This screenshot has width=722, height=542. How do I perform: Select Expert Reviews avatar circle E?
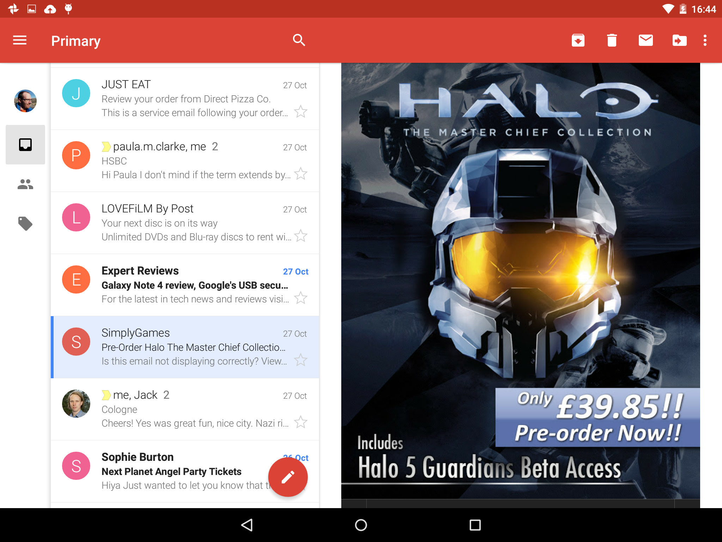click(76, 279)
